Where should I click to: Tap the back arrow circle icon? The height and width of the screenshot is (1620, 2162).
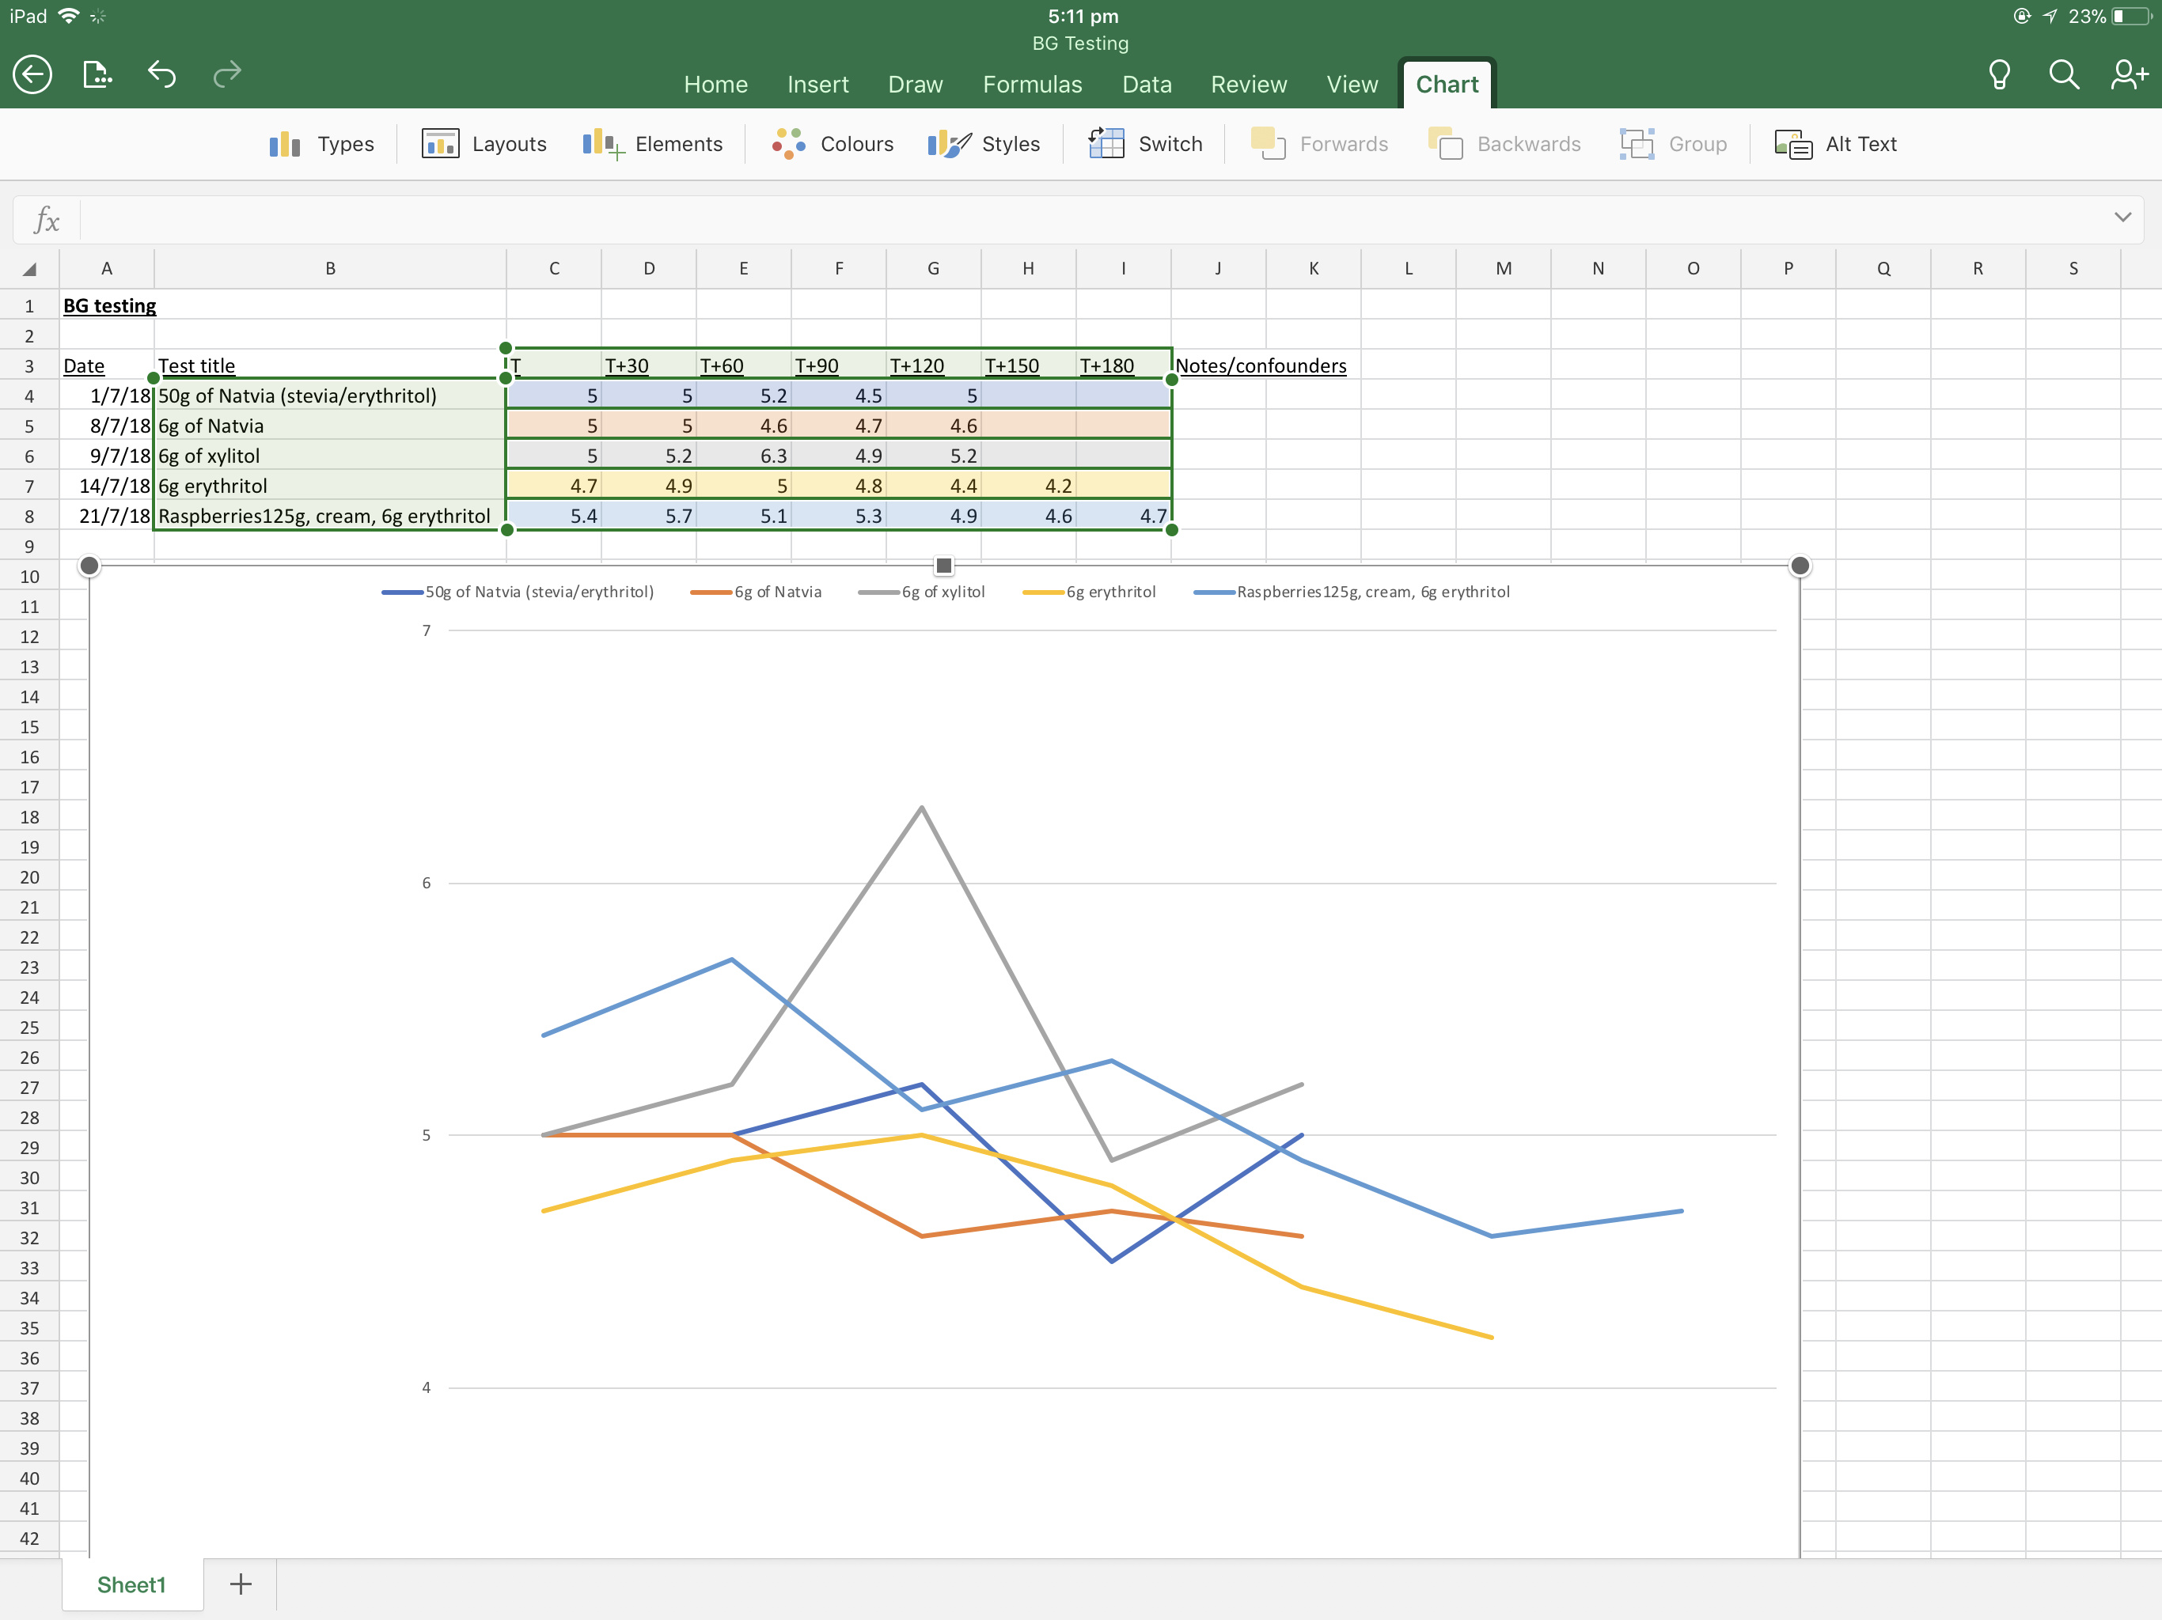tap(32, 74)
